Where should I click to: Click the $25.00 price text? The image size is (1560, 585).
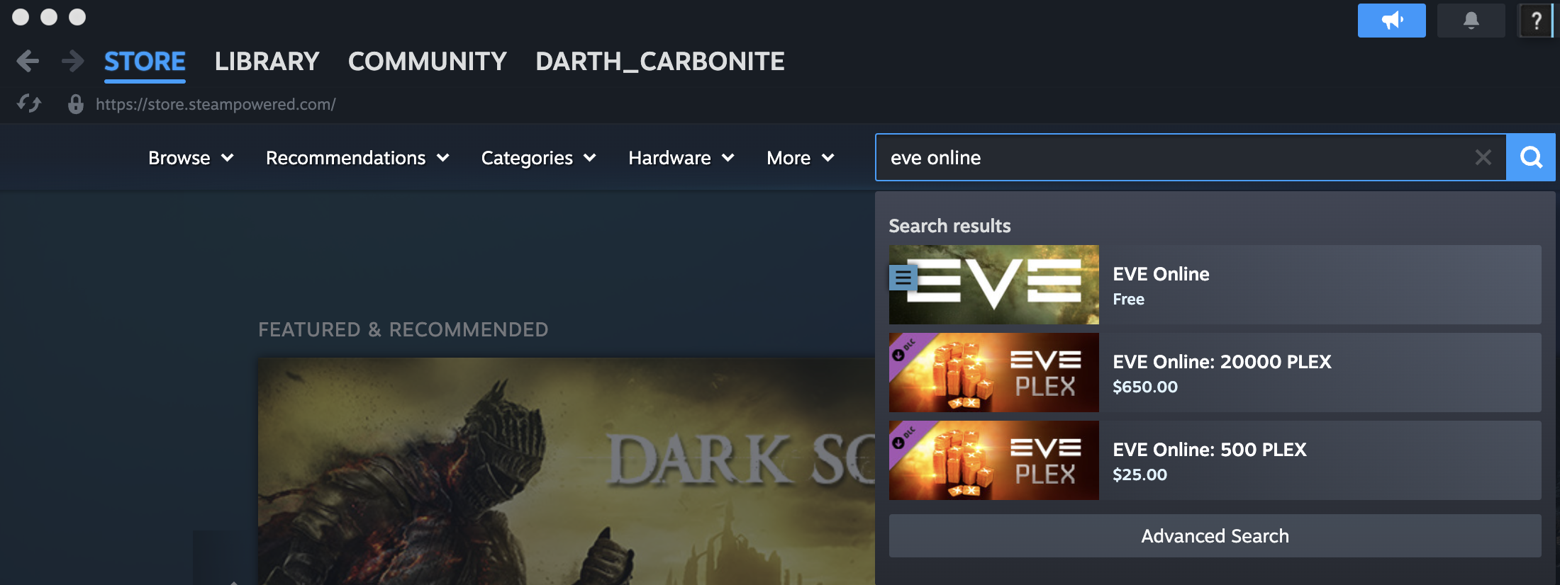click(x=1140, y=475)
